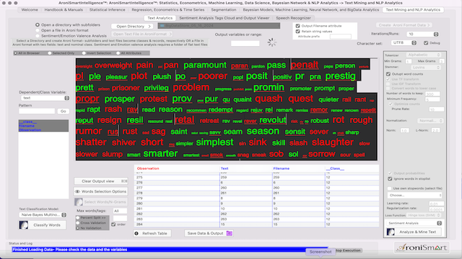
Task: Click the AroniSmart logo
Action: click(x=422, y=247)
